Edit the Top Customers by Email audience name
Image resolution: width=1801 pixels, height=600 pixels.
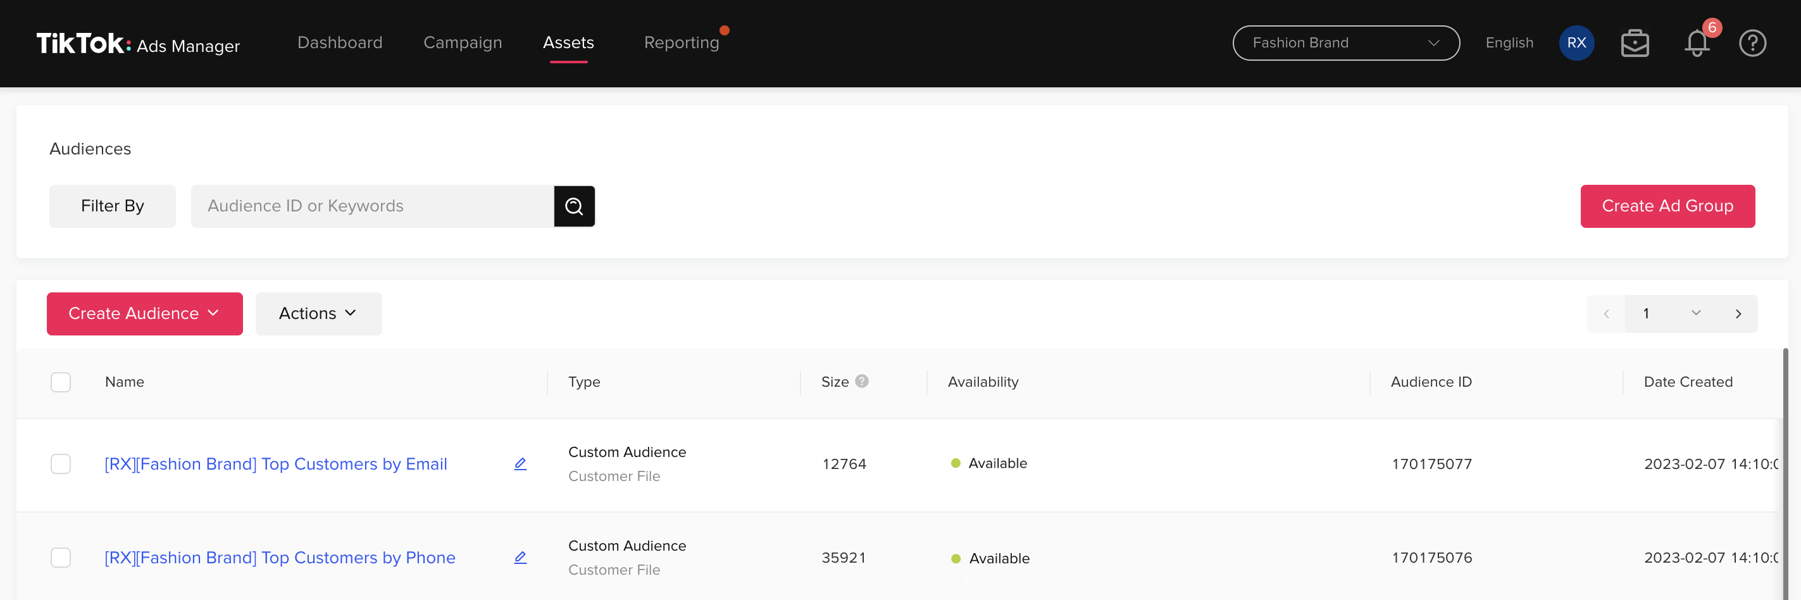pyautogui.click(x=520, y=464)
